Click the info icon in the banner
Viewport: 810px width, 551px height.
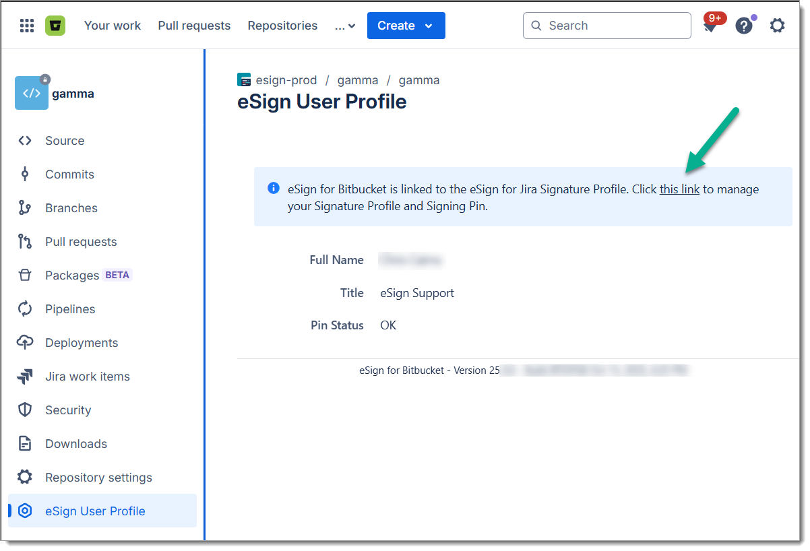(x=274, y=189)
